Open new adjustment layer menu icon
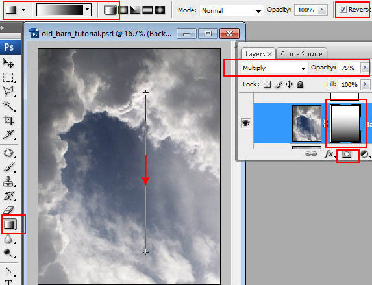The height and width of the screenshot is (285, 372). pyautogui.click(x=364, y=155)
